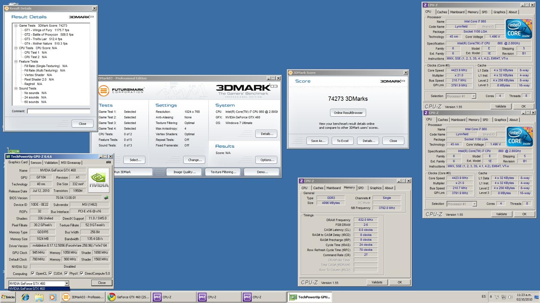Image resolution: width=540 pixels, height=303 pixels.
Task: Switch to the second CPU-Z taskbar item
Action: pyautogui.click(x=218, y=297)
